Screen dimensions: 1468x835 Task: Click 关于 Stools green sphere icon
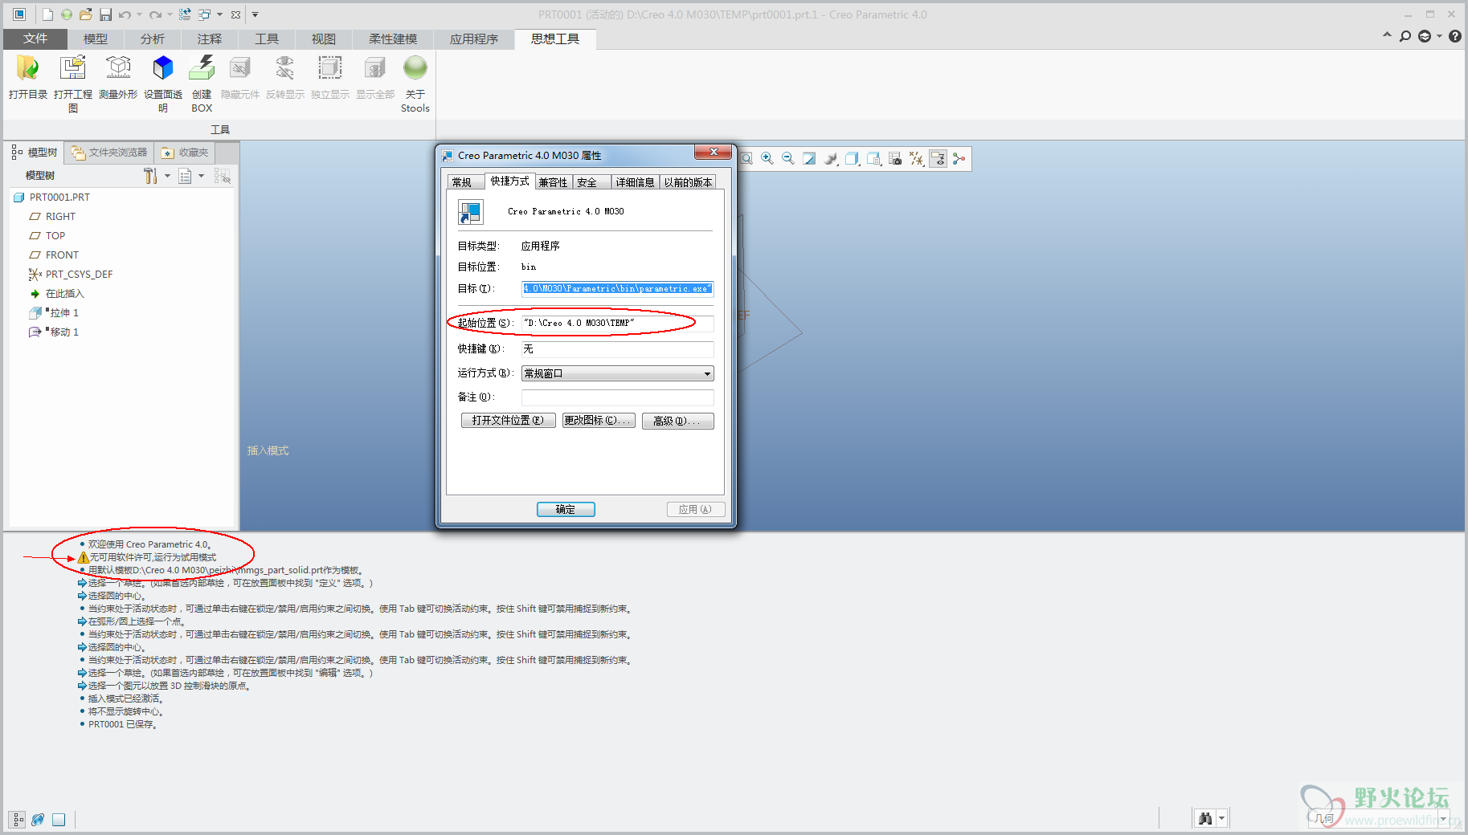click(x=415, y=68)
